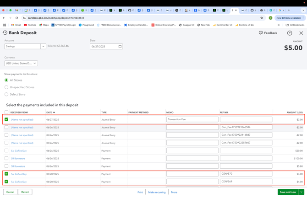Bookmark page with star icon
Image resolution: width=307 pixels, height=198 pixels.
click(x=262, y=18)
